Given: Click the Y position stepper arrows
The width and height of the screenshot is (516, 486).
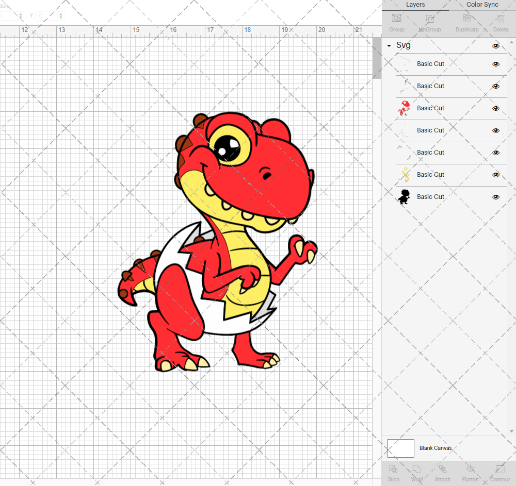Looking at the screenshot, I should [60, 15].
